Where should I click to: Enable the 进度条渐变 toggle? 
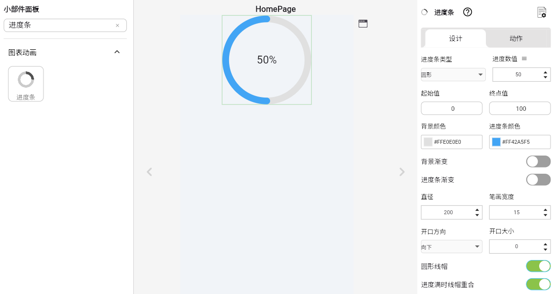[538, 179]
